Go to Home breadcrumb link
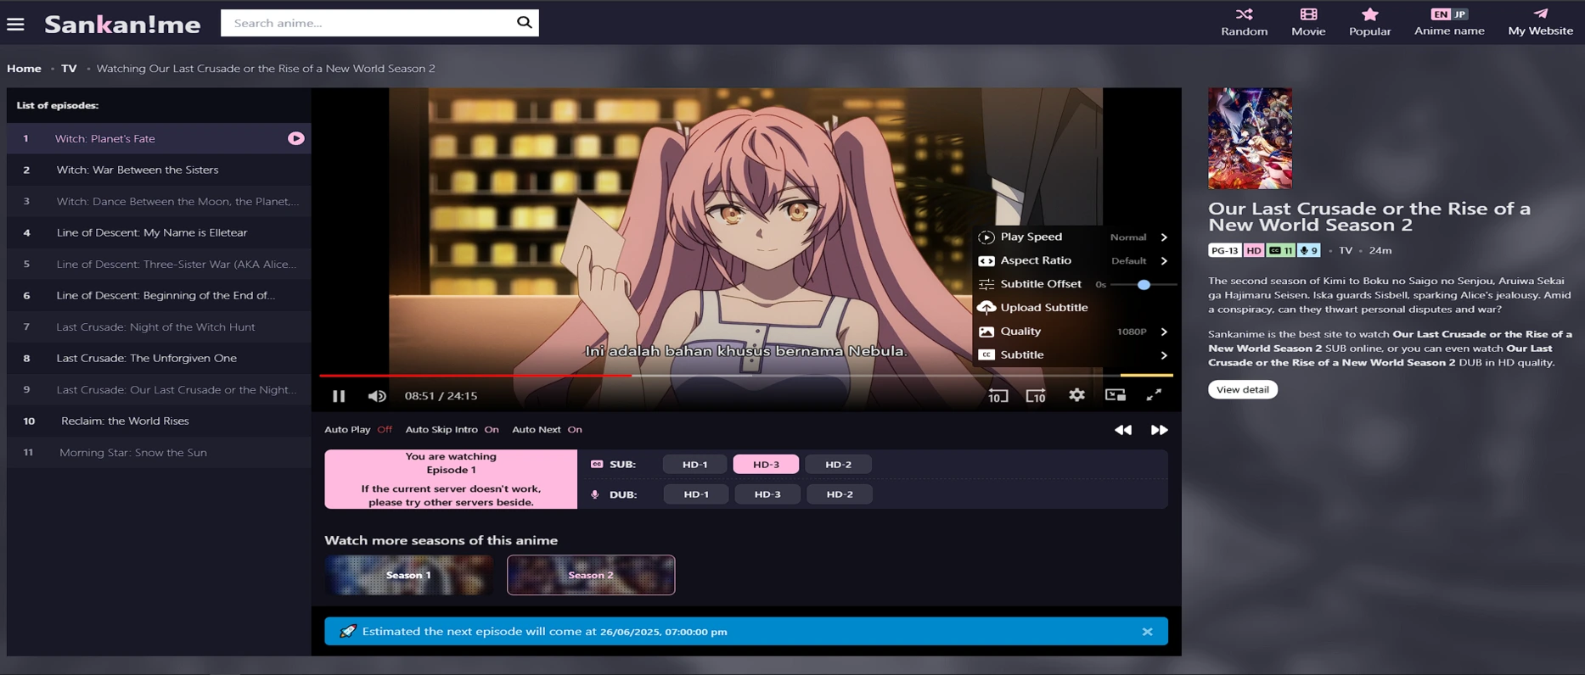This screenshot has height=675, width=1585. coord(24,69)
